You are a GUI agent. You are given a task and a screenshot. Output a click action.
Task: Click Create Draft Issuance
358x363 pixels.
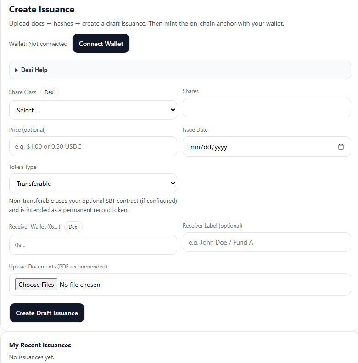pos(47,313)
